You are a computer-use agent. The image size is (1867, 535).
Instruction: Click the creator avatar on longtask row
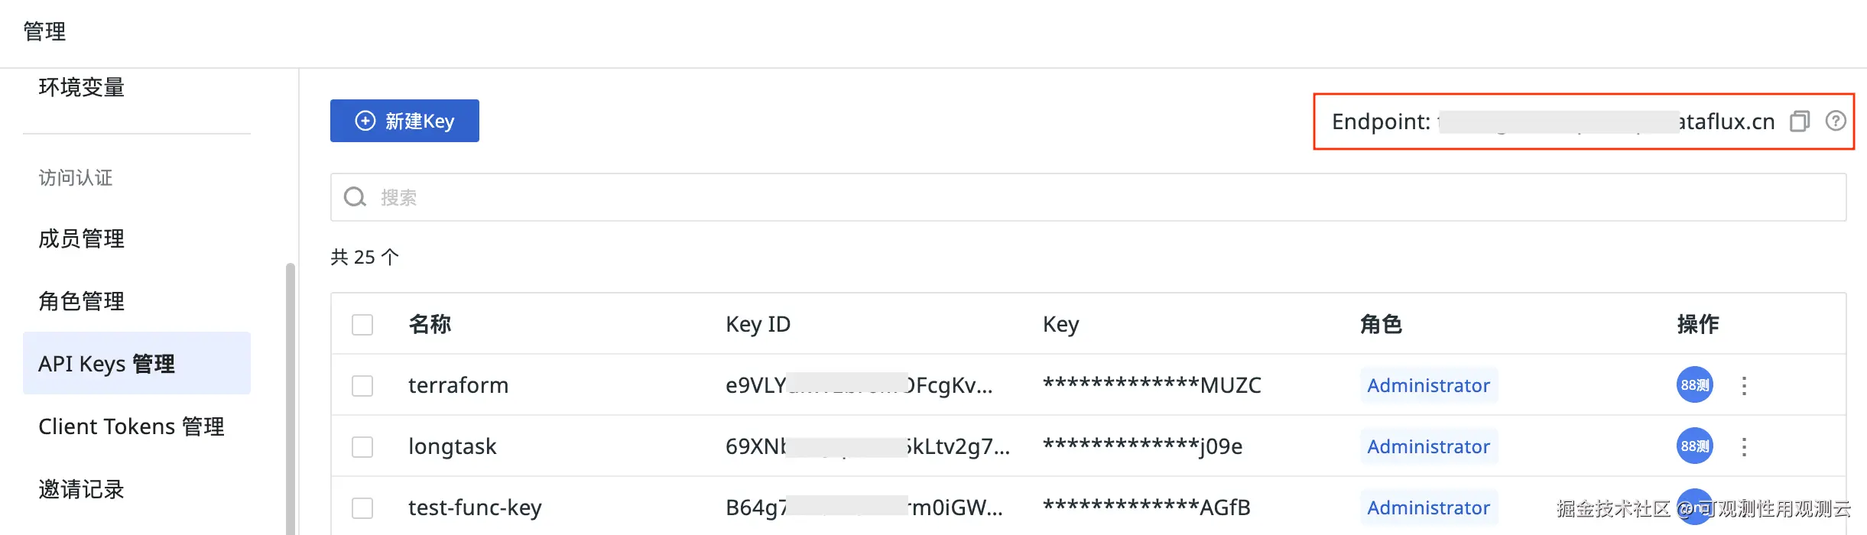click(1694, 446)
